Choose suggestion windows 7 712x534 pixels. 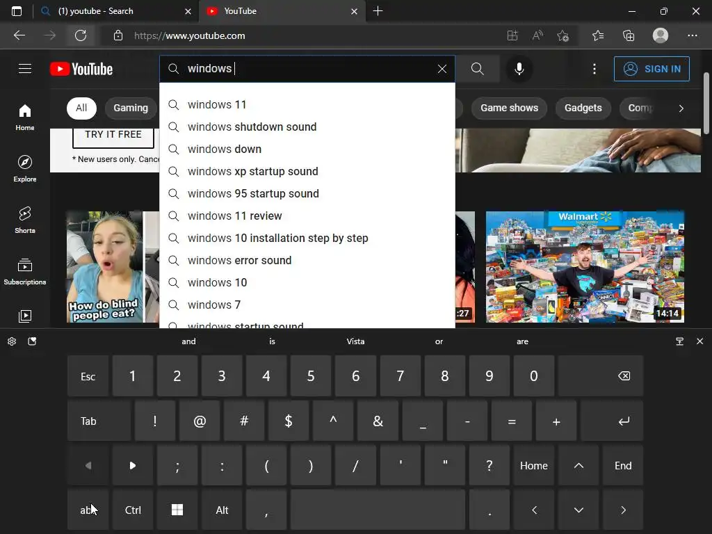(x=307, y=305)
